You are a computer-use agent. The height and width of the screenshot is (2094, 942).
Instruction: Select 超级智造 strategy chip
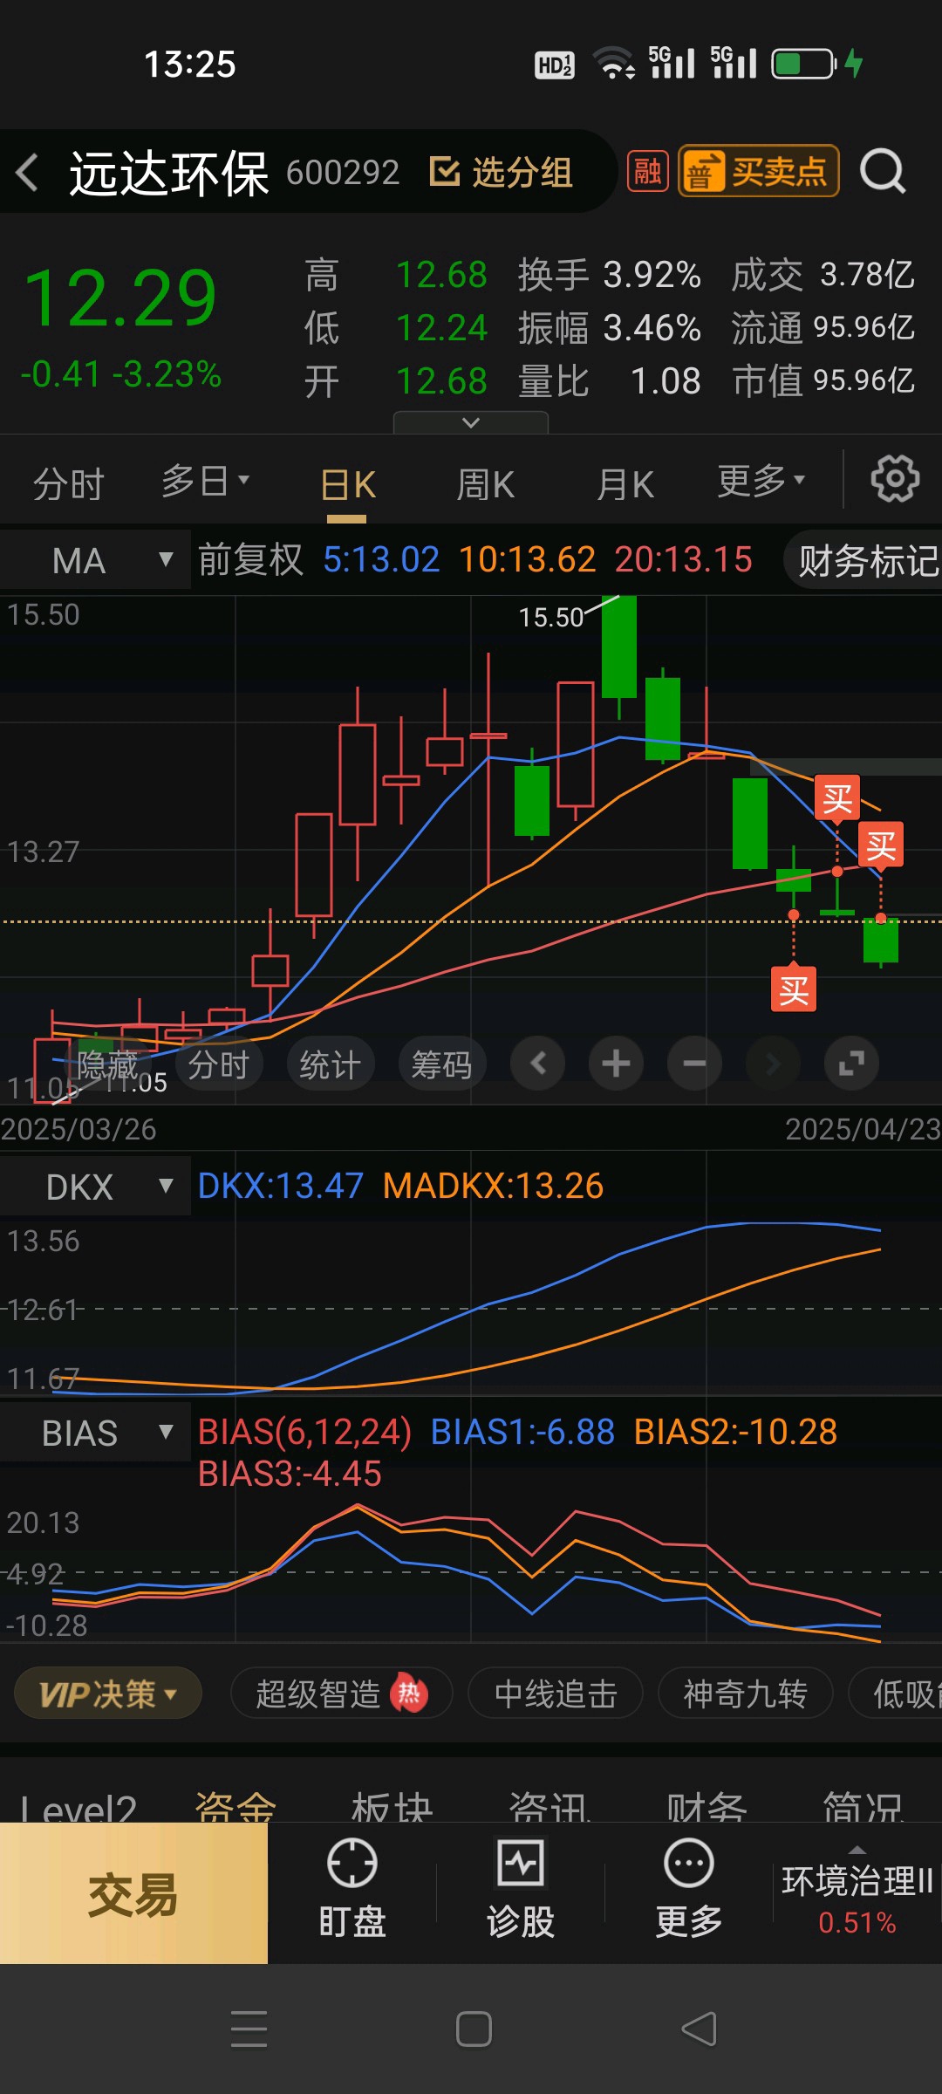[x=341, y=1694]
